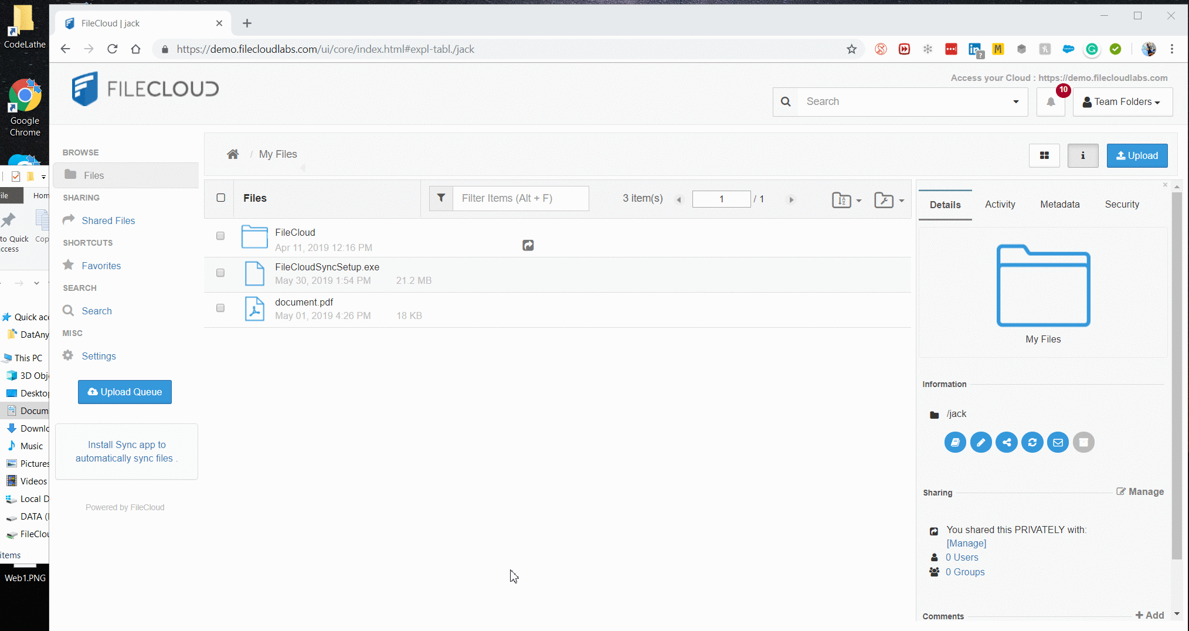This screenshot has height=631, width=1189.
Task: Open the search options dropdown arrow
Action: 1015,101
